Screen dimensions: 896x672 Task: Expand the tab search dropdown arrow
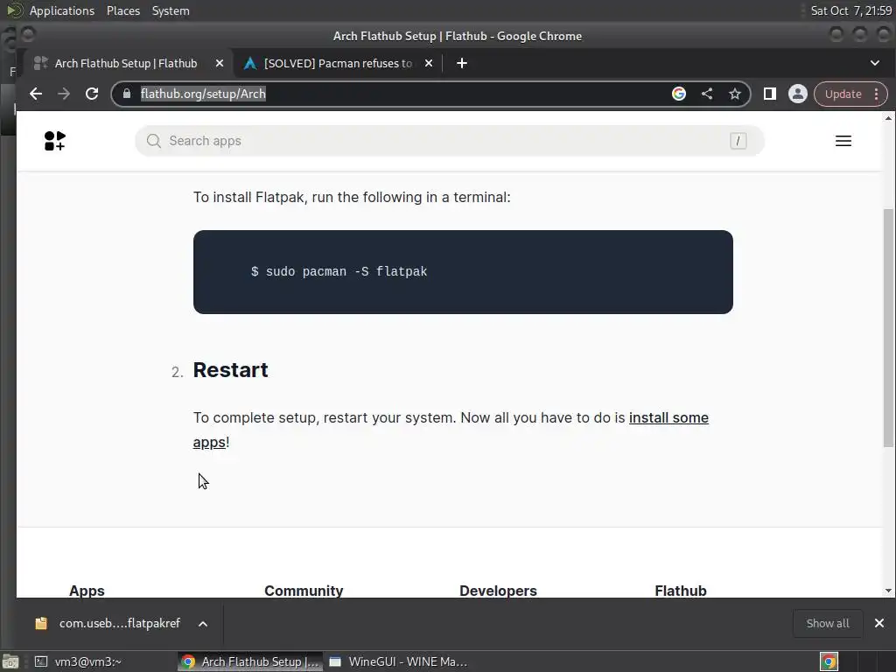[875, 63]
